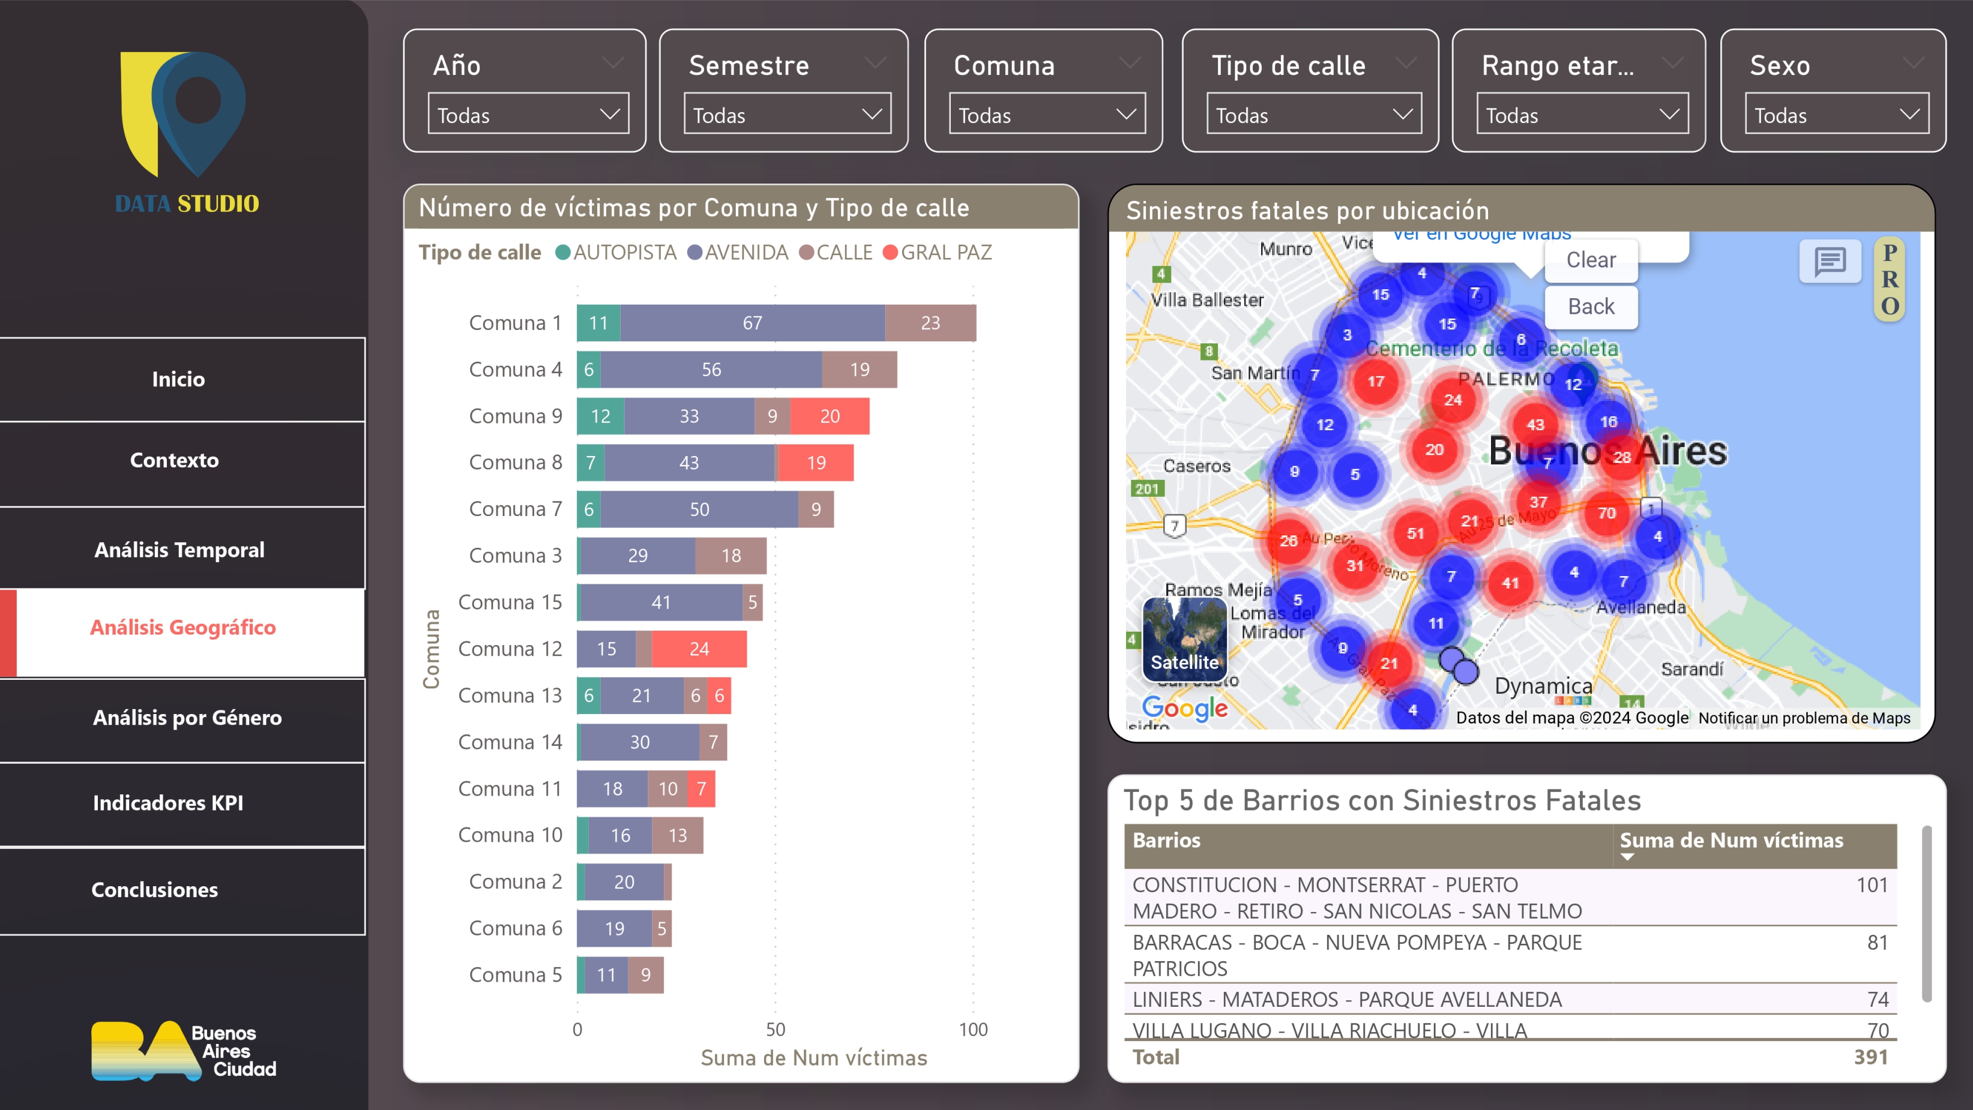Click the blue cluster marker 16
Viewport: 1973px width, 1110px height.
[x=1607, y=422]
